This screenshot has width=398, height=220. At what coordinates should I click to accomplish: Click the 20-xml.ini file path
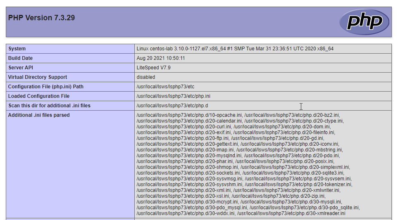click(x=184, y=190)
